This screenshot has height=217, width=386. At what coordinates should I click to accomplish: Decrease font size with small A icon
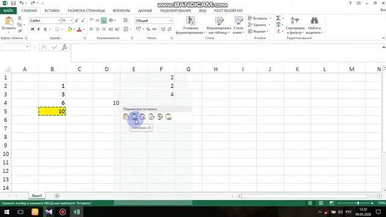click(x=83, y=20)
